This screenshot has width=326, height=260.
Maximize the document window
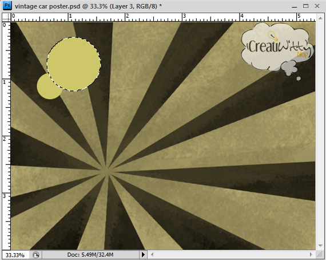pos(305,6)
